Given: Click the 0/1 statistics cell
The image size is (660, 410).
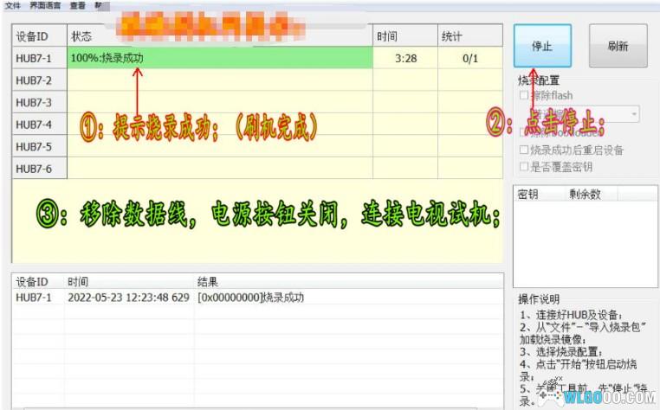Looking at the screenshot, I should tap(470, 58).
